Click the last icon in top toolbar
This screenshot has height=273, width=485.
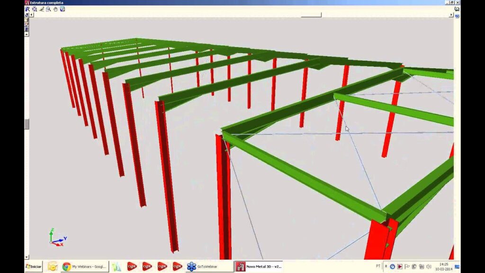[x=63, y=9]
